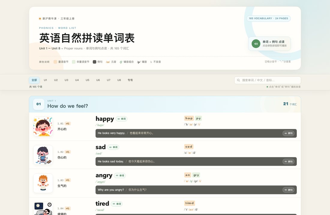This screenshot has height=215, width=330.
Task: Click the '21 个词汇' count label
Action: point(290,104)
